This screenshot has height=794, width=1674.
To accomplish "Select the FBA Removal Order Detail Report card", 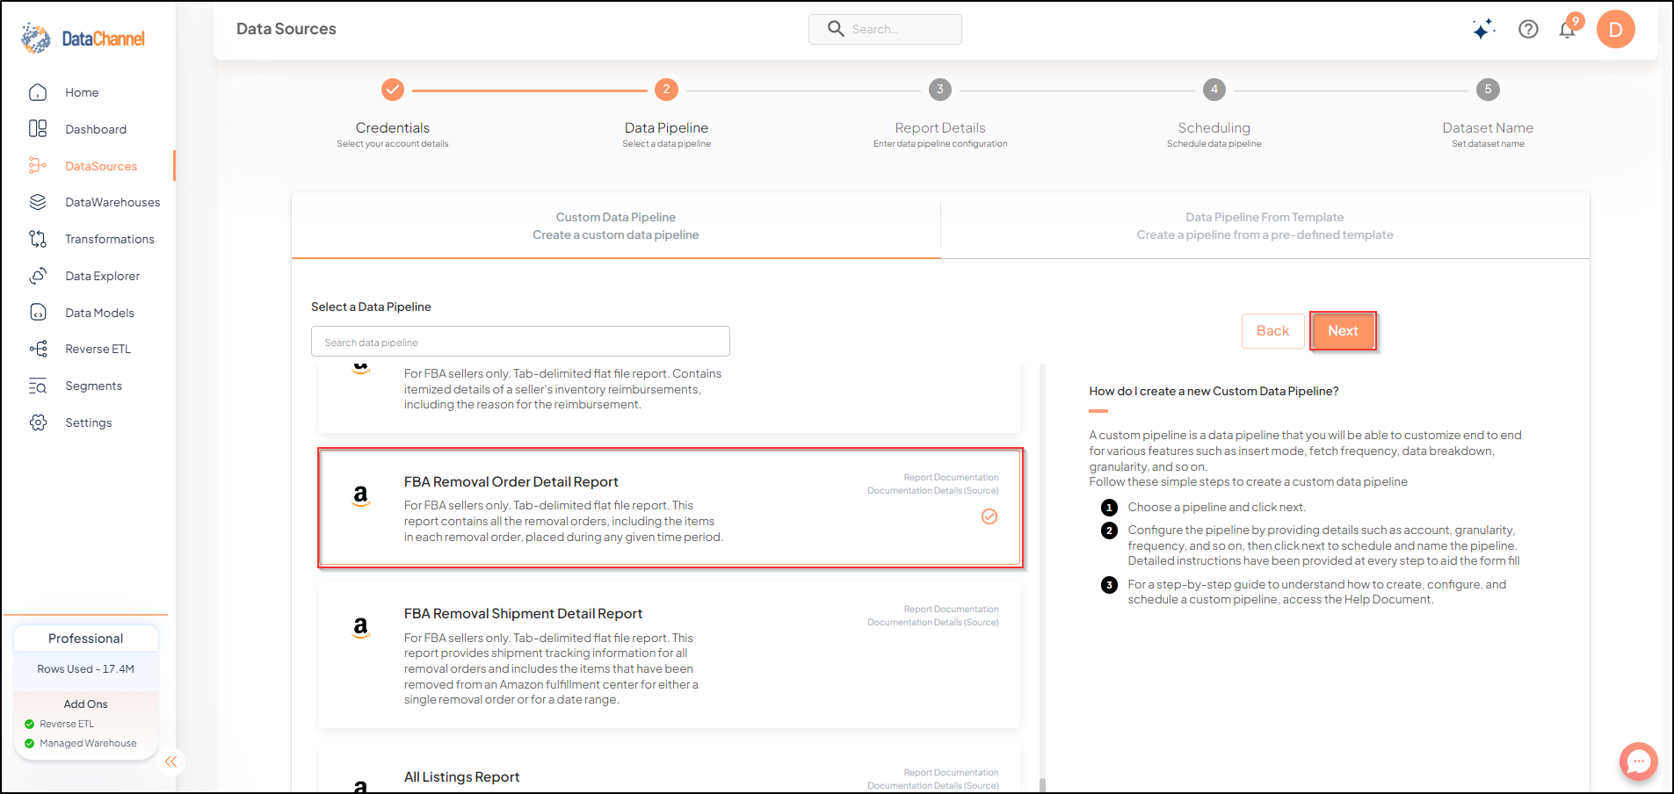I will coord(670,508).
